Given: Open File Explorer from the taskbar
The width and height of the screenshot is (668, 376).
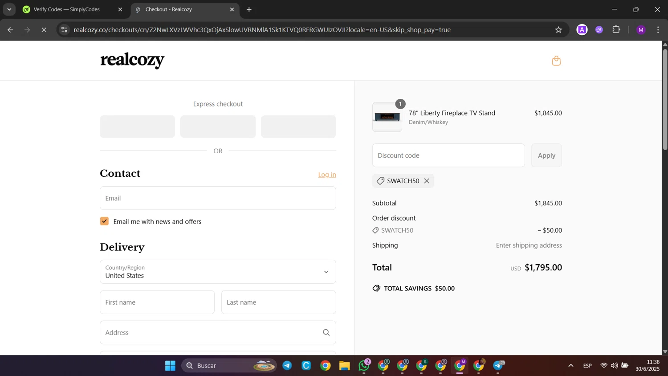Looking at the screenshot, I should [x=345, y=366].
